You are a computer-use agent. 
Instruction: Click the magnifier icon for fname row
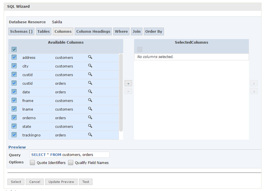[90, 100]
